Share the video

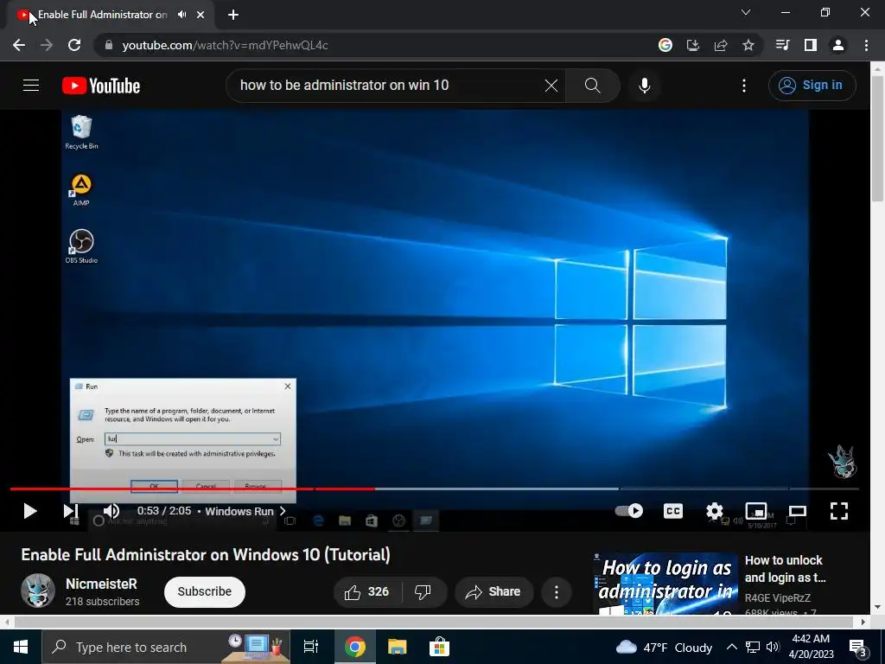pos(493,591)
